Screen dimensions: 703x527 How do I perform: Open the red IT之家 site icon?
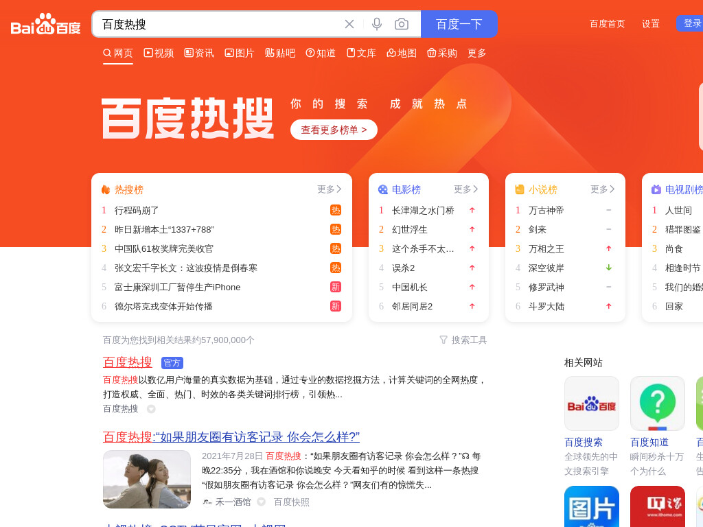coord(657,506)
